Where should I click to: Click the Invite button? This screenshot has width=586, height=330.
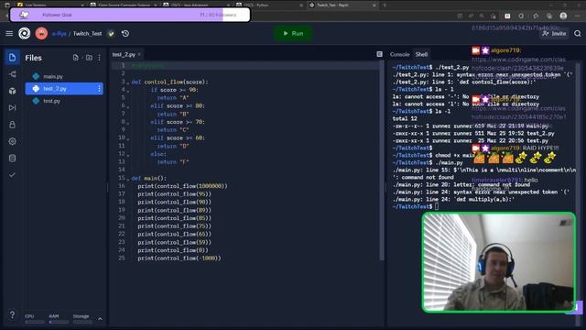click(554, 34)
